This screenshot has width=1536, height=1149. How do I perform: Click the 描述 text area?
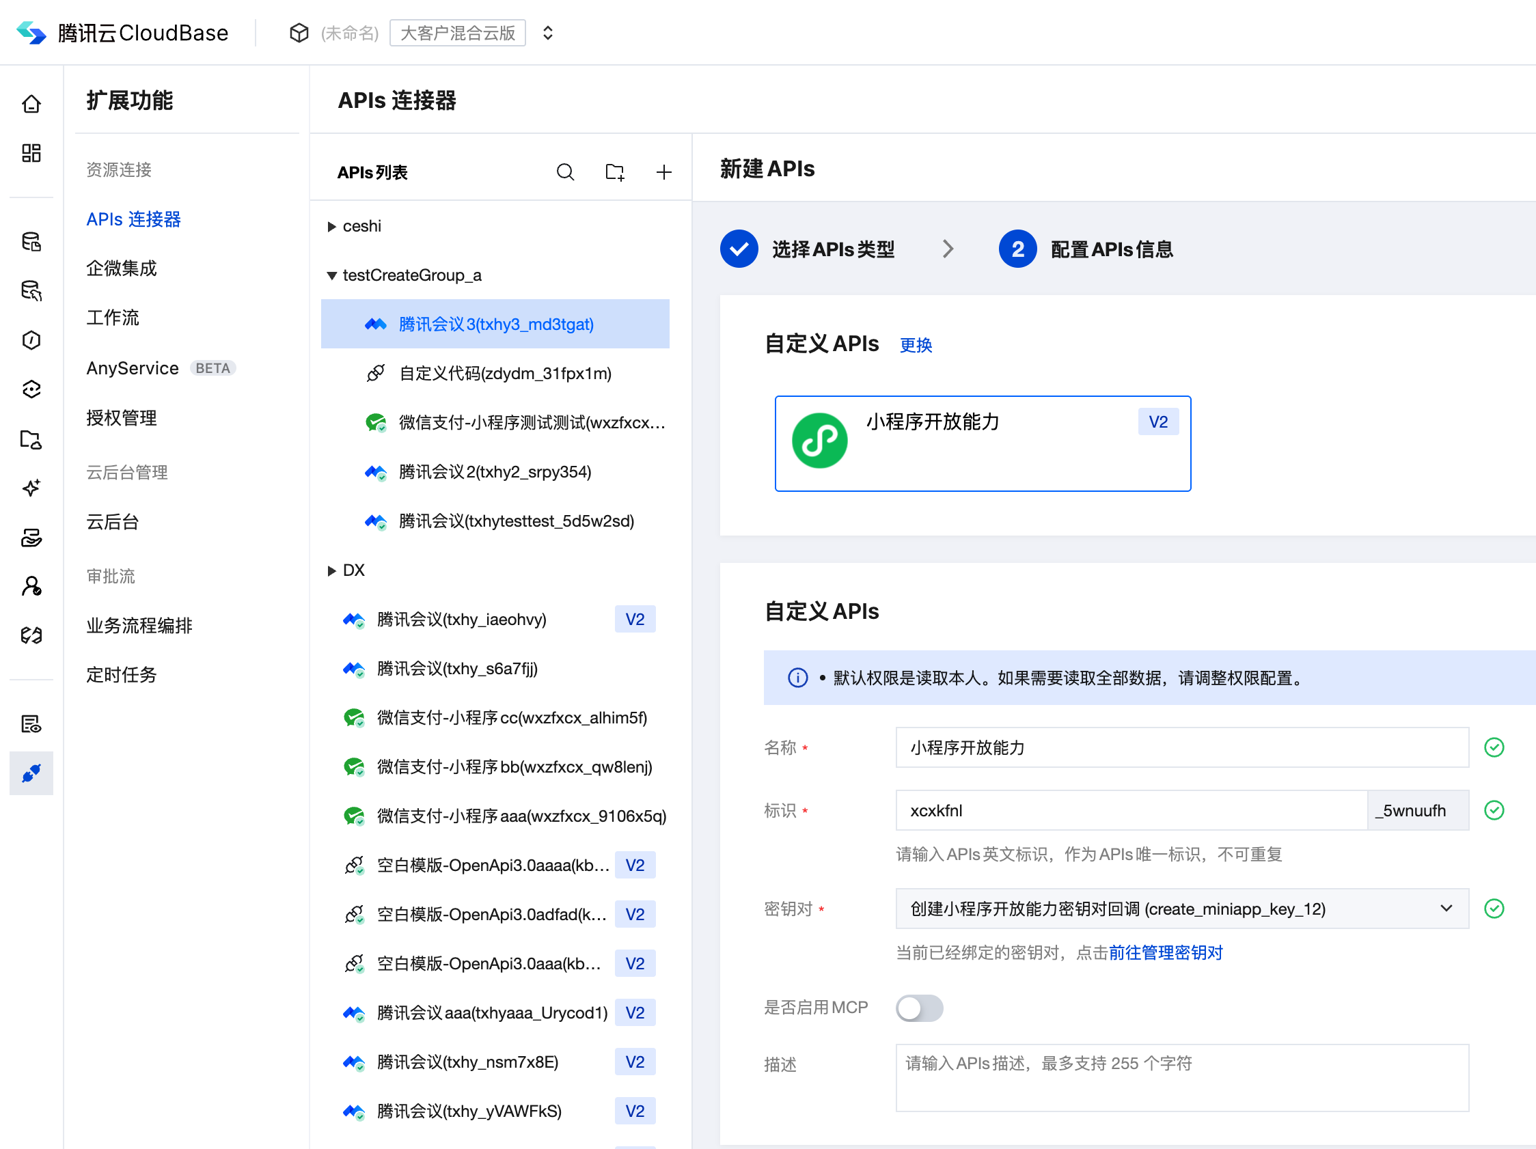pyautogui.click(x=1181, y=1077)
